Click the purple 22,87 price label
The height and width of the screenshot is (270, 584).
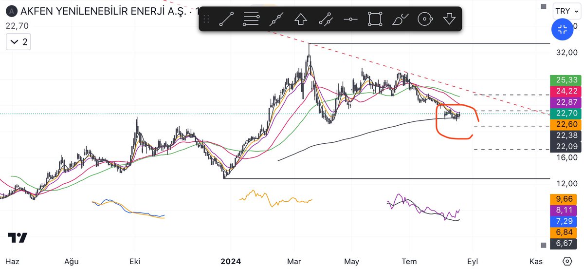[565, 102]
